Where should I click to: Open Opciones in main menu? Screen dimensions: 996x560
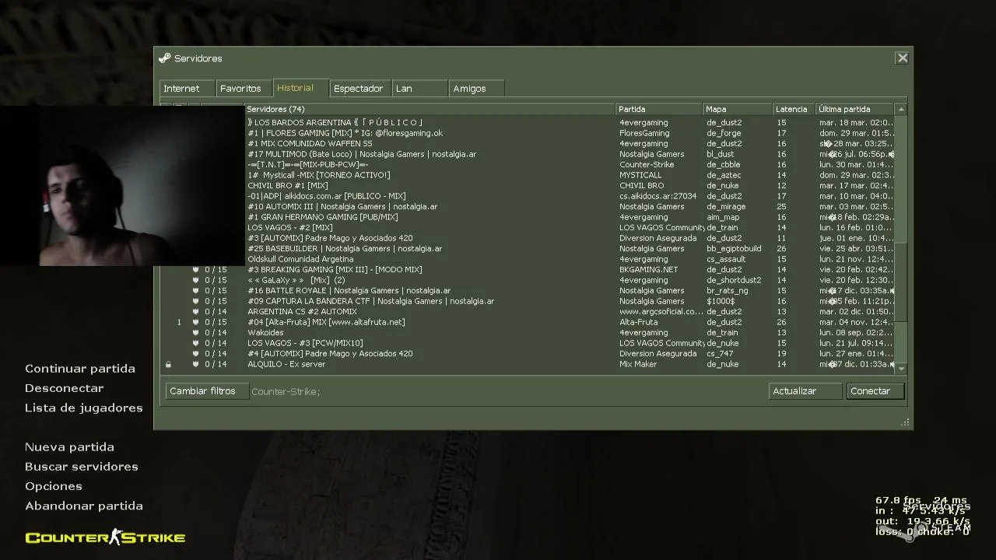coord(54,486)
